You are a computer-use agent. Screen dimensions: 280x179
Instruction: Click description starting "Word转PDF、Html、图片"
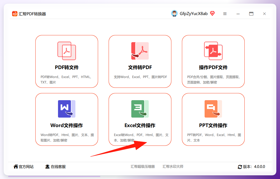click(x=67, y=138)
